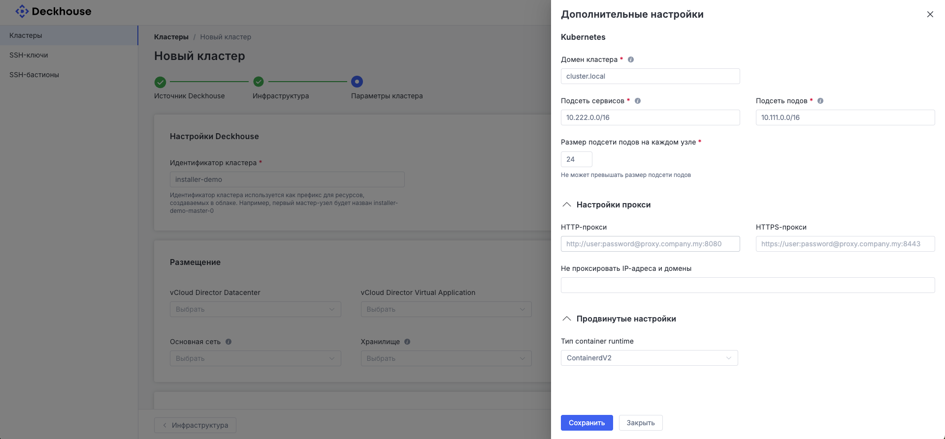Open SSH-ключи in the sidebar

pyautogui.click(x=68, y=55)
